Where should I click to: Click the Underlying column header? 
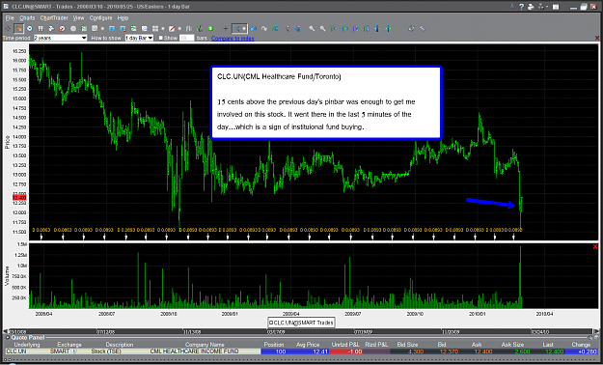pyautogui.click(x=27, y=345)
